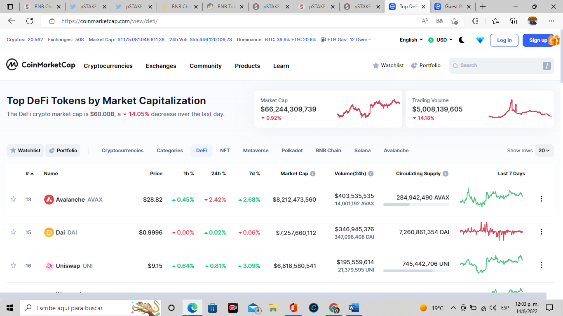Image resolution: width=563 pixels, height=316 pixels.
Task: Click the CoinMarketCap Search field
Action: (501, 65)
